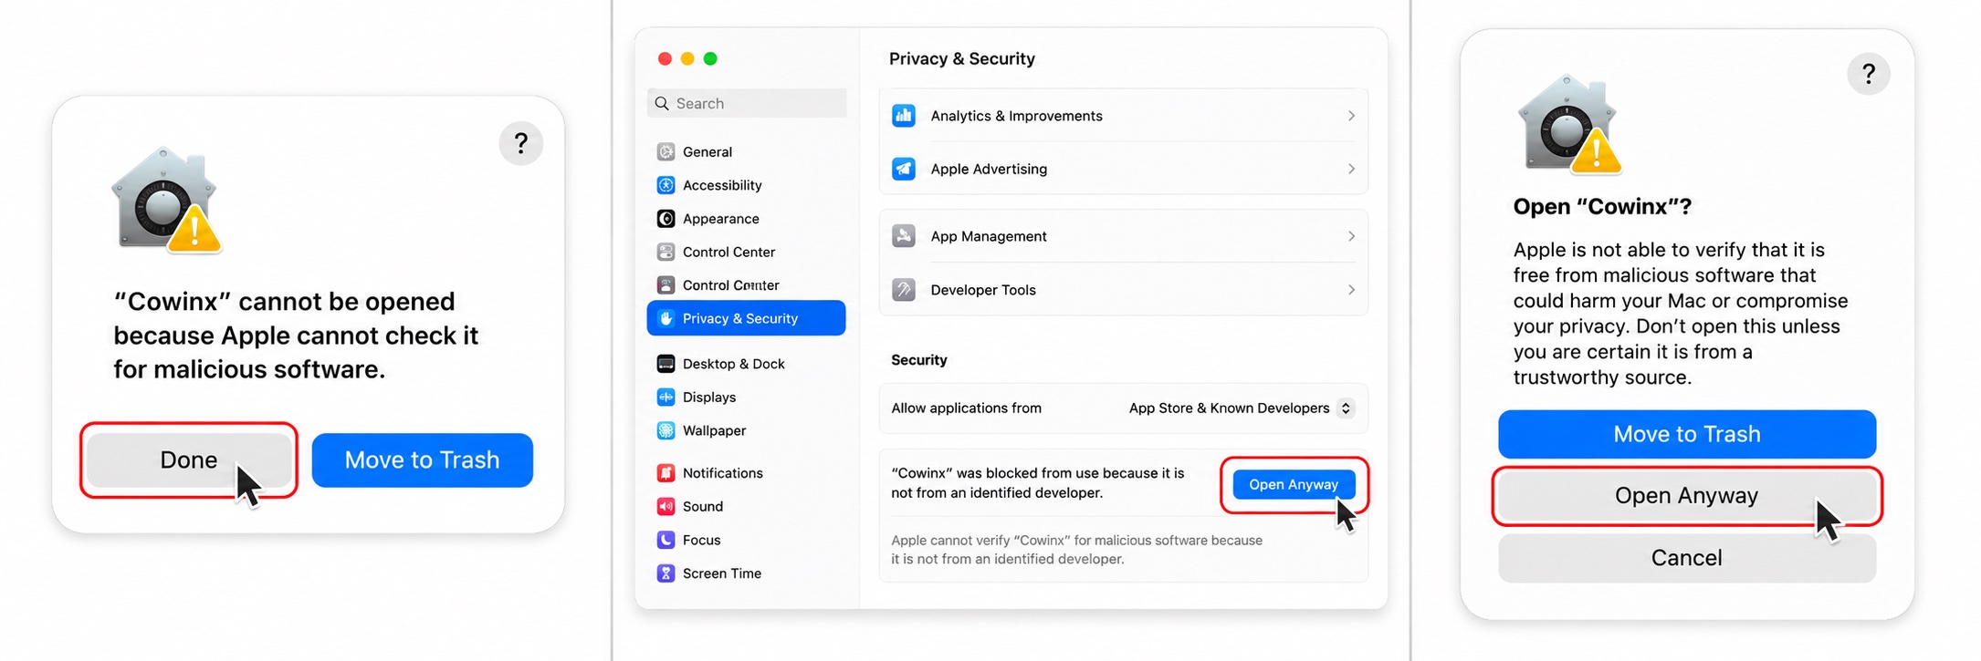
Task: Open the Analytics & Improvements row
Action: pyautogui.click(x=1123, y=116)
